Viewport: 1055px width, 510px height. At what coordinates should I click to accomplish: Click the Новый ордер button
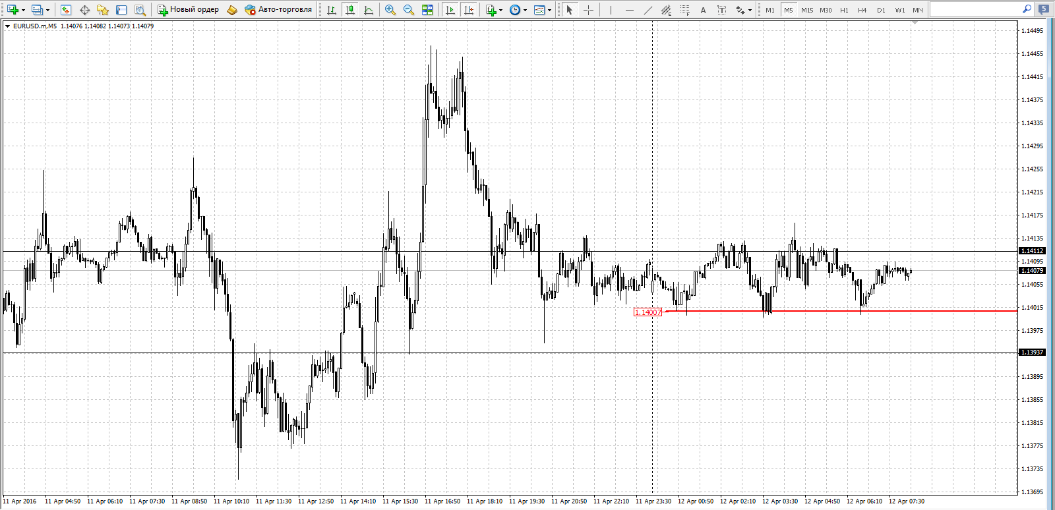pyautogui.click(x=188, y=10)
